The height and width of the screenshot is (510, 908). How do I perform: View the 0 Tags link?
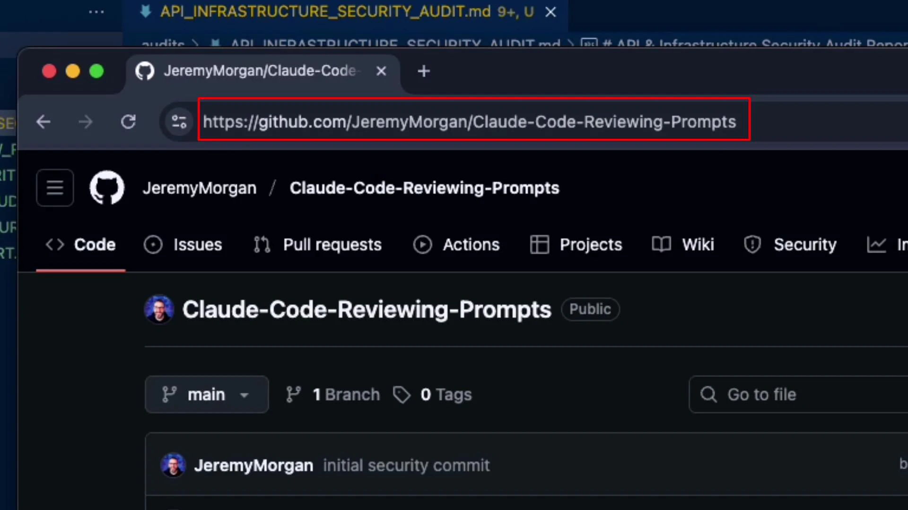click(x=432, y=394)
